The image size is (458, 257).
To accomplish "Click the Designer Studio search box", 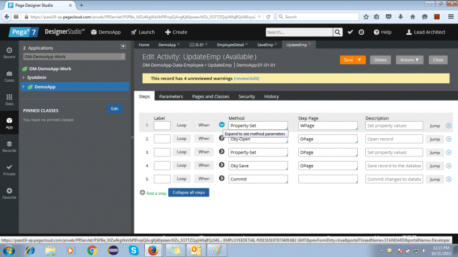I will (x=299, y=32).
